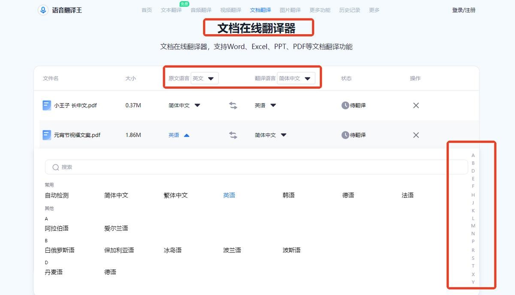Click the 小王子 长中文.pdf document icon

(x=47, y=105)
